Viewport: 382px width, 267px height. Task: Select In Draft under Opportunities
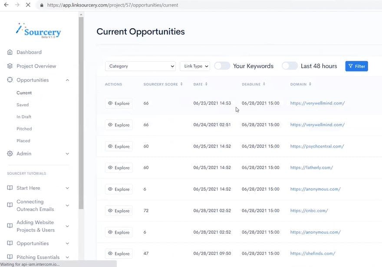coord(24,117)
